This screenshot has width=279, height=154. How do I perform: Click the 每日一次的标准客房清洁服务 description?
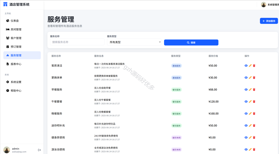pyautogui.click(x=110, y=64)
